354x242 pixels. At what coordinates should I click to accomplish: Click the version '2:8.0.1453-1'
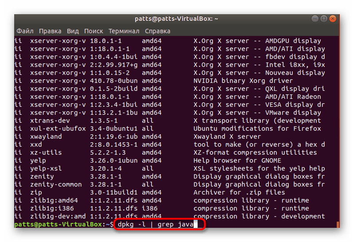click(113, 144)
